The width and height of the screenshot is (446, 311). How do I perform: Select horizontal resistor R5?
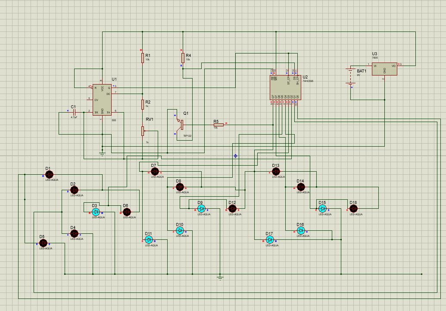click(x=218, y=125)
